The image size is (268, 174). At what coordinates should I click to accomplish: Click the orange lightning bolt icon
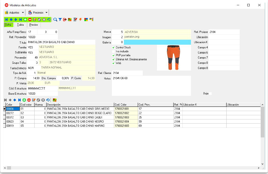[80, 20]
